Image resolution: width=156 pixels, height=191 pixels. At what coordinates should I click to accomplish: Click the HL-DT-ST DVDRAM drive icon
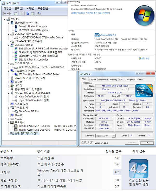pyautogui.click(x=16, y=37)
